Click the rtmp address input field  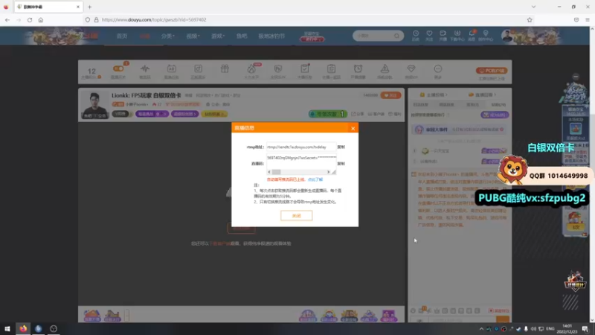[301, 147]
